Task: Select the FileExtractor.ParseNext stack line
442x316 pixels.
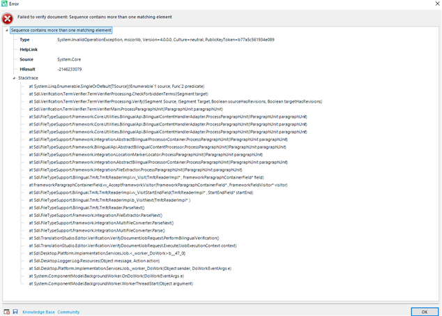Action: (96, 216)
